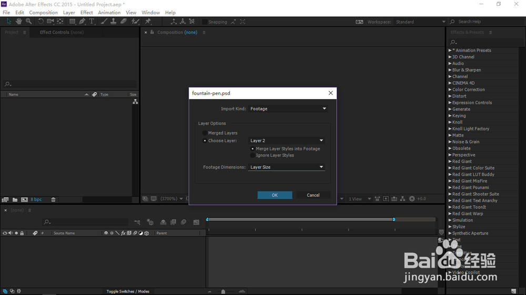Click the Draft 3D timeline icon
Screen dimensions: 526x295
[x=150, y=222]
